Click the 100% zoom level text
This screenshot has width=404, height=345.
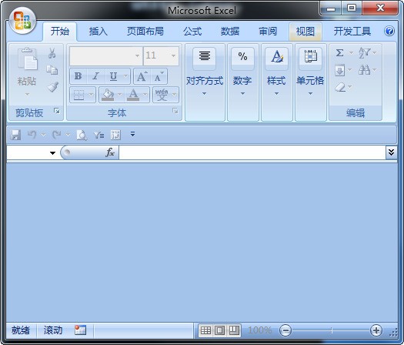(x=259, y=330)
